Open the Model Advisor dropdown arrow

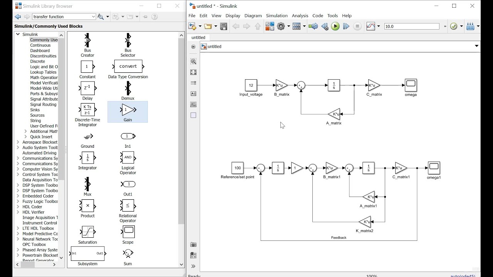click(461, 26)
